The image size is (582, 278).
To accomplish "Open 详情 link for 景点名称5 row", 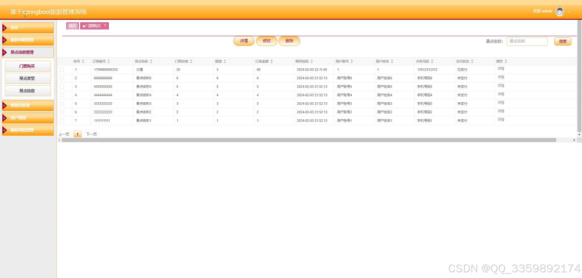I will 501,86.
